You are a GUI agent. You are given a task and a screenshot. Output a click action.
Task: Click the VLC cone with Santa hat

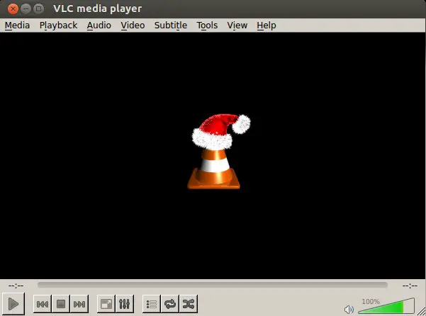(219, 151)
